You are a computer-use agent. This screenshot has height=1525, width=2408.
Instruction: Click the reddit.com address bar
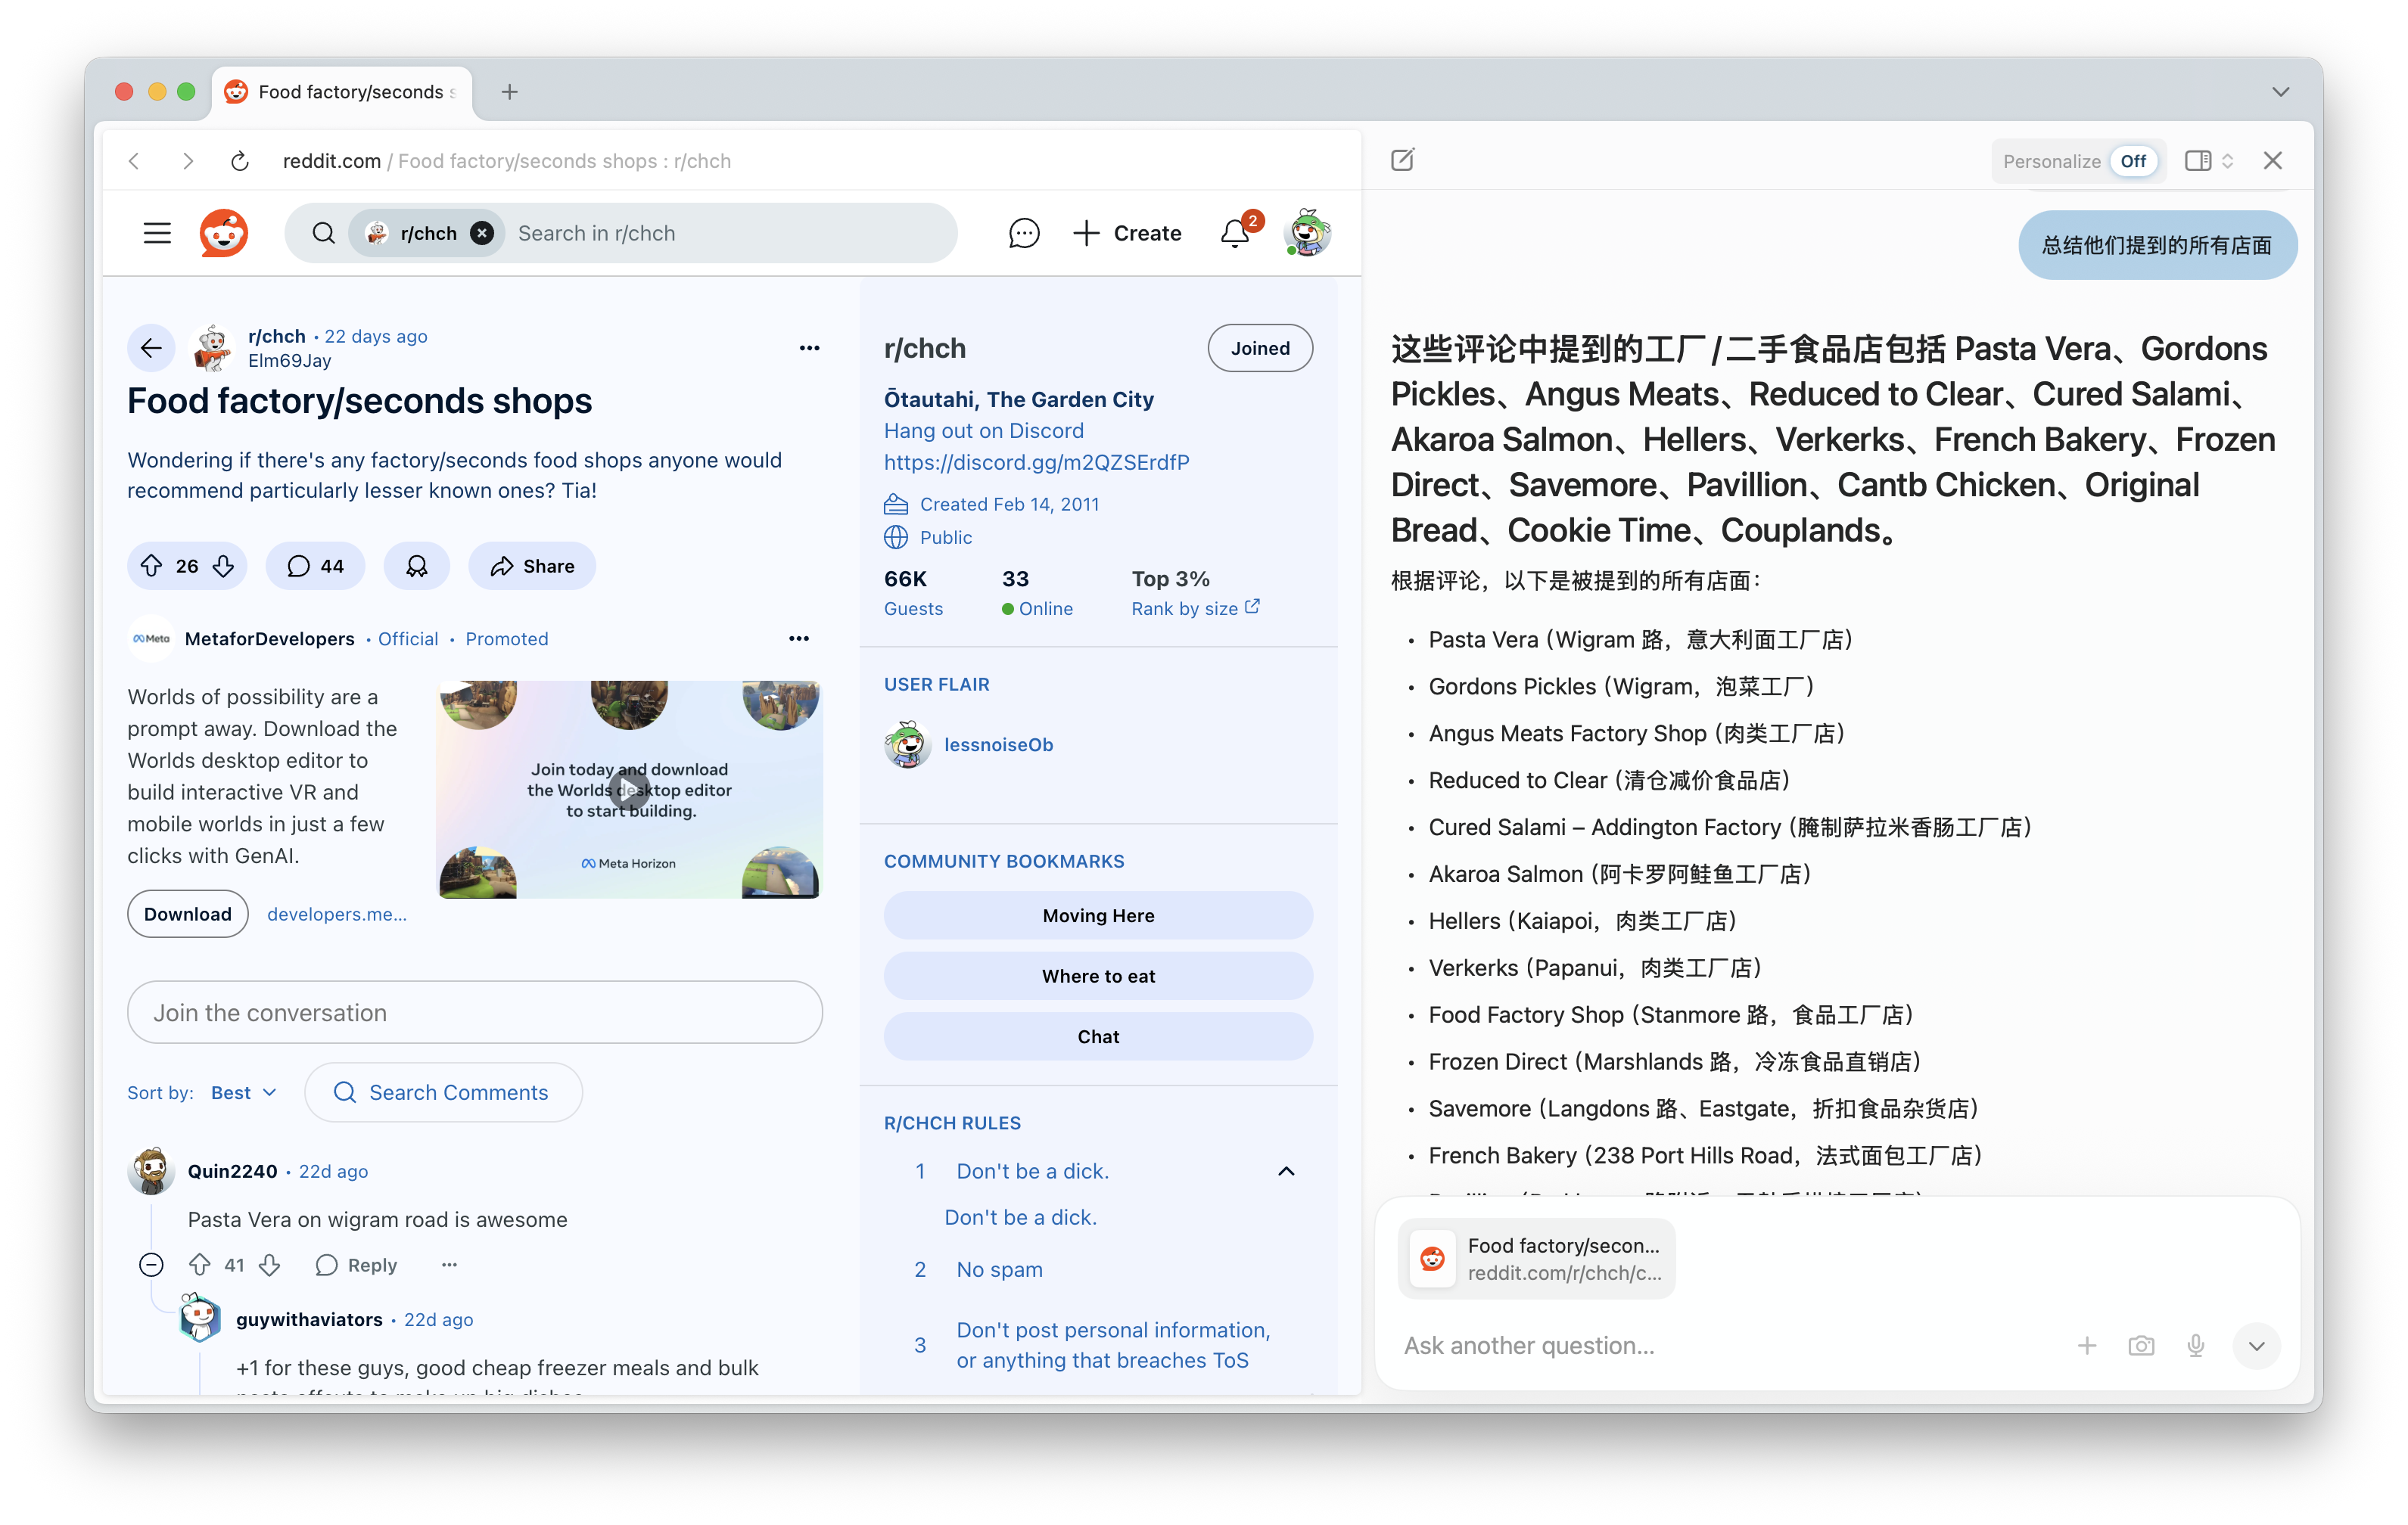click(507, 161)
